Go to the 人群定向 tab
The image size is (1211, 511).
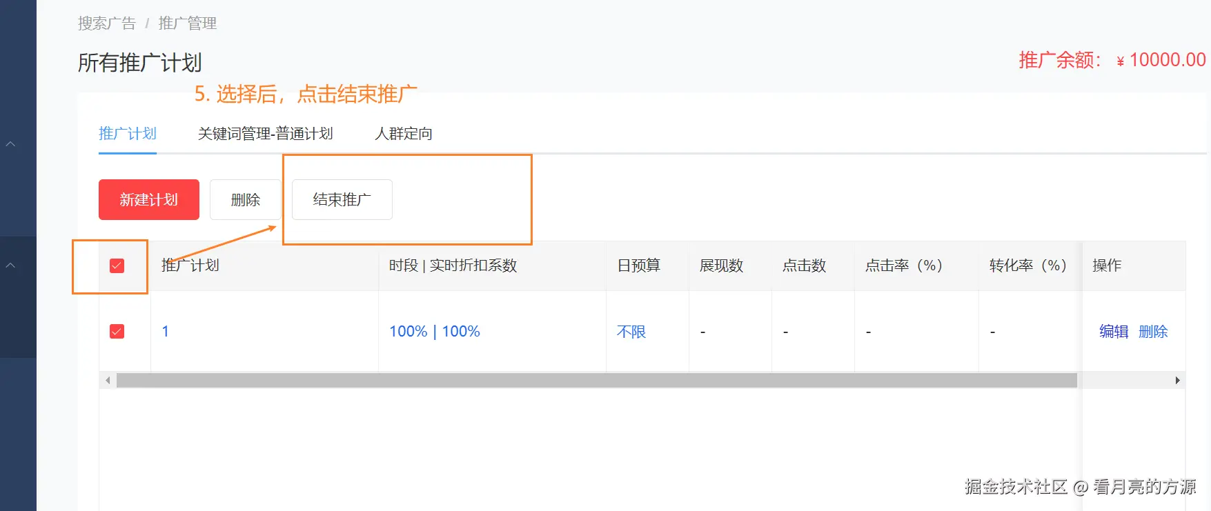point(404,134)
